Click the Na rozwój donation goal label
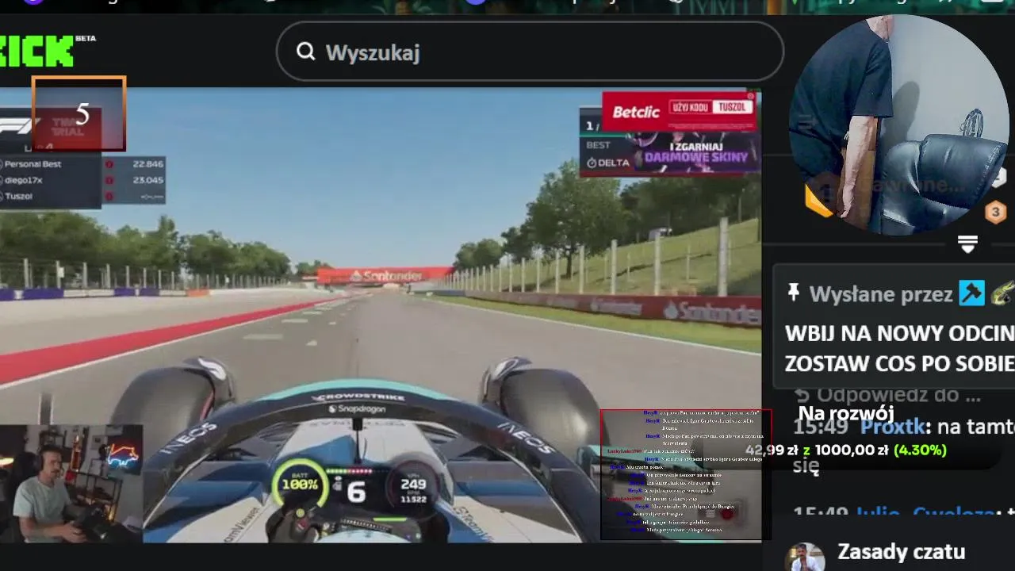Screen dimensions: 1015x571 coord(846,413)
